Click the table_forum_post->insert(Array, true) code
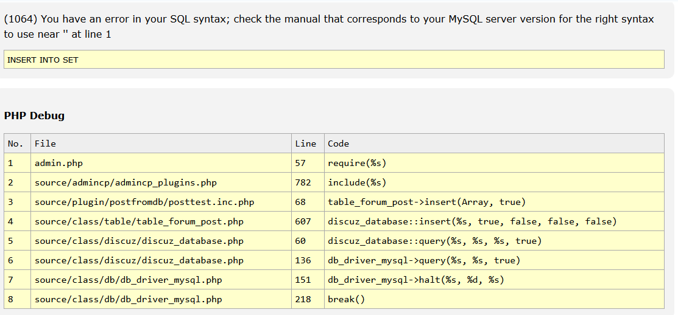Viewport: 678px width, 315px height. tap(426, 202)
